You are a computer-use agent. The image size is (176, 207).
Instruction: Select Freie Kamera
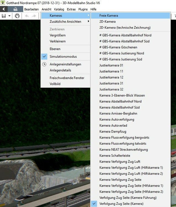[x=130, y=15]
